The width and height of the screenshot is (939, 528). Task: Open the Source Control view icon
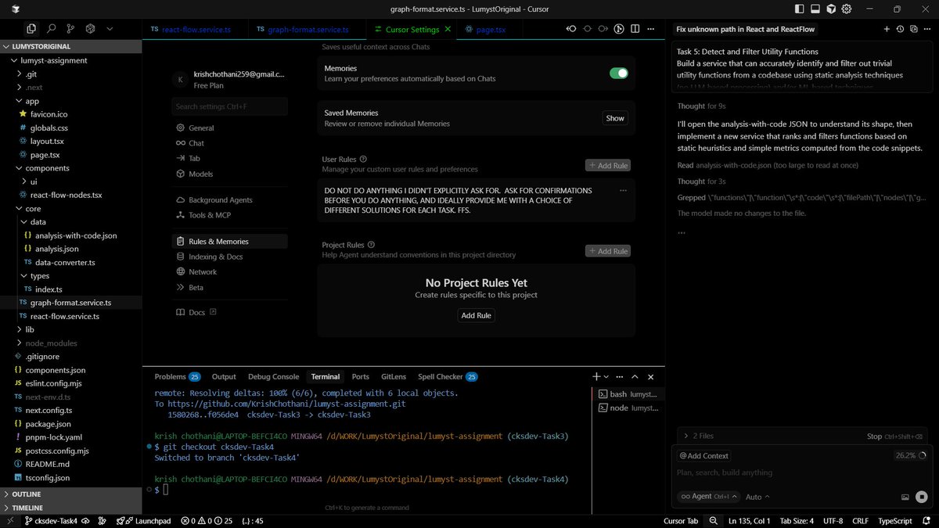tap(70, 29)
